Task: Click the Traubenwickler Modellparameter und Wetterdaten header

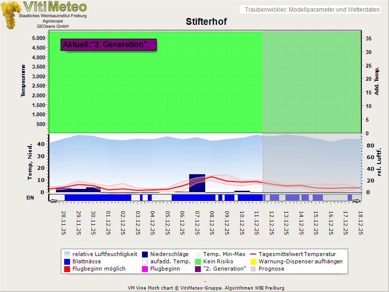Action: [312, 10]
